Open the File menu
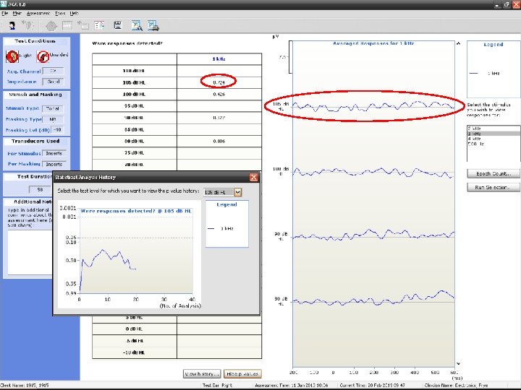Screen dimensions: 521x390 [4, 13]
